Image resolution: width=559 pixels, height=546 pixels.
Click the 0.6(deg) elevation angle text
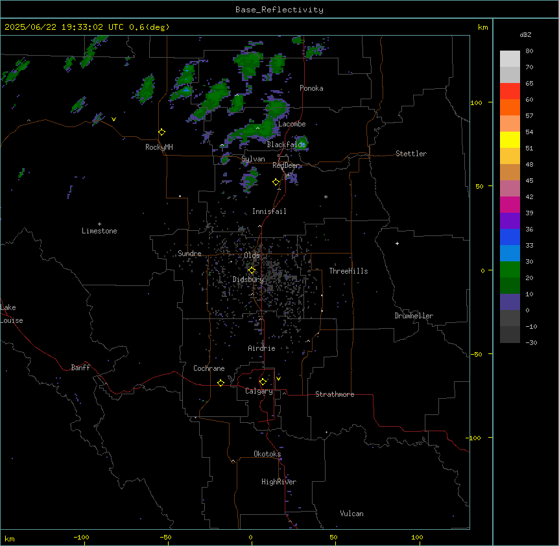[149, 27]
